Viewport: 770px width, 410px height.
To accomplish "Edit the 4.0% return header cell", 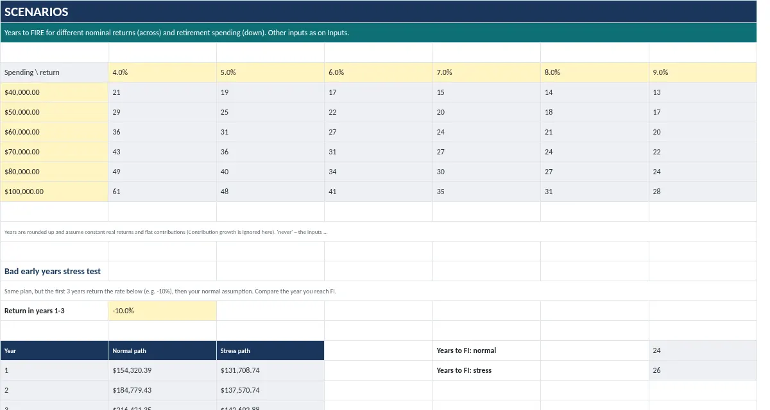I will coord(162,72).
